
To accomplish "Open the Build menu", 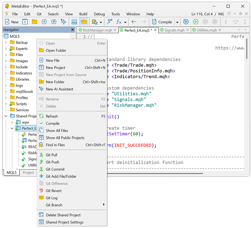I will (83, 14).
